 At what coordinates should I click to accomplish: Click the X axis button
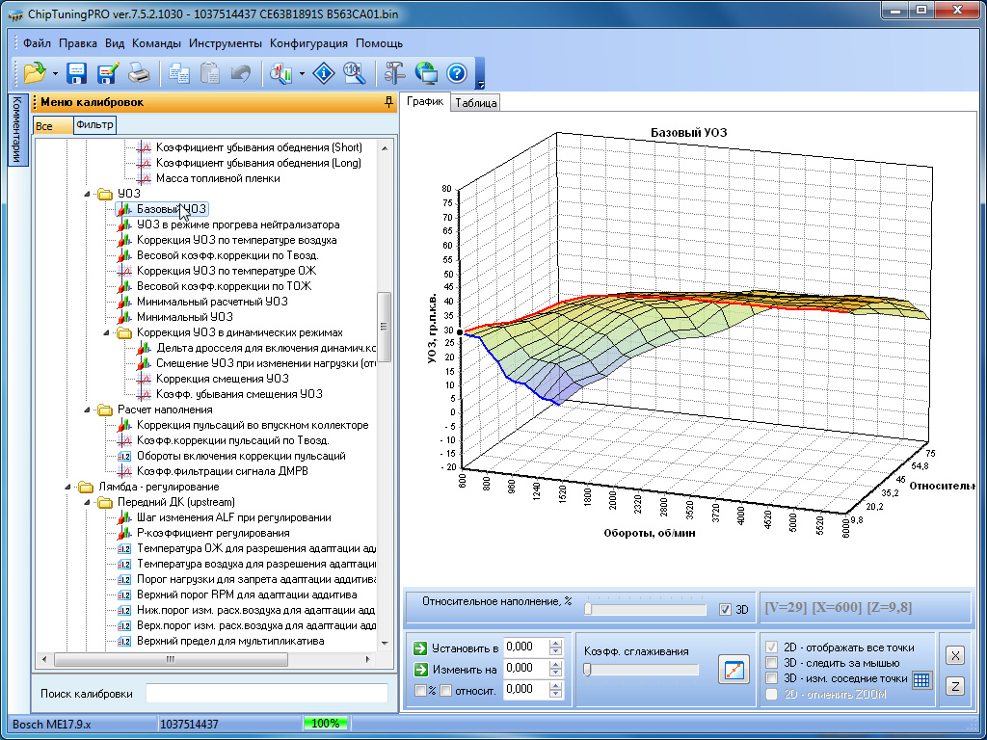[x=954, y=655]
